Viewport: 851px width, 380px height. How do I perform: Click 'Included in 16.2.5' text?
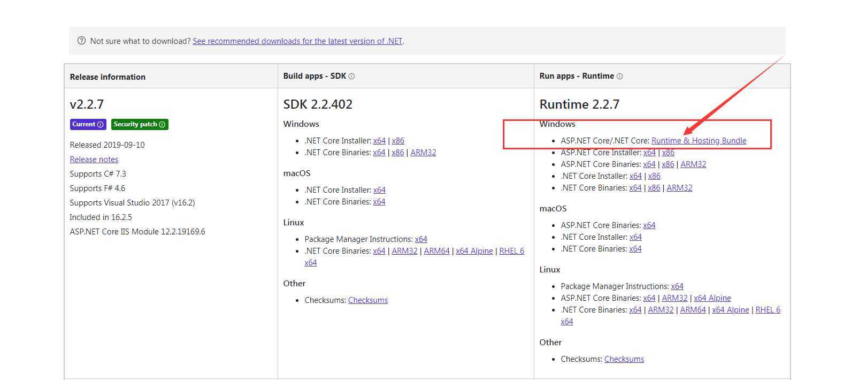(x=101, y=217)
